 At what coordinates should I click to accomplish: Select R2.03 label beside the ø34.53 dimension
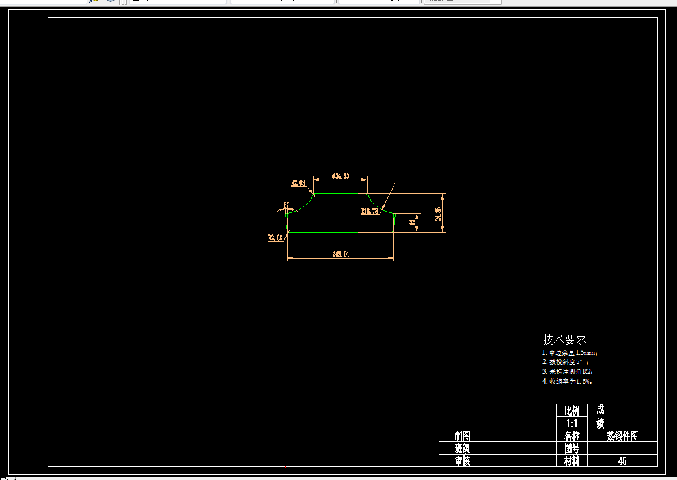(x=298, y=183)
